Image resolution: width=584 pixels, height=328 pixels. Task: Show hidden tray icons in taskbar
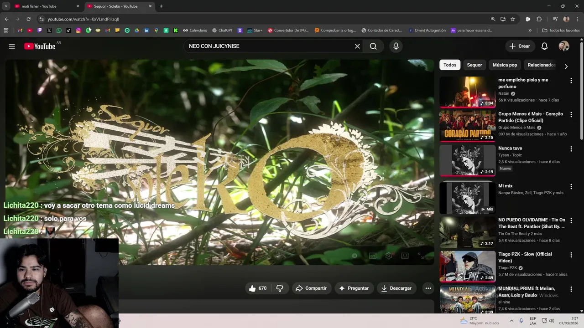pos(511,321)
